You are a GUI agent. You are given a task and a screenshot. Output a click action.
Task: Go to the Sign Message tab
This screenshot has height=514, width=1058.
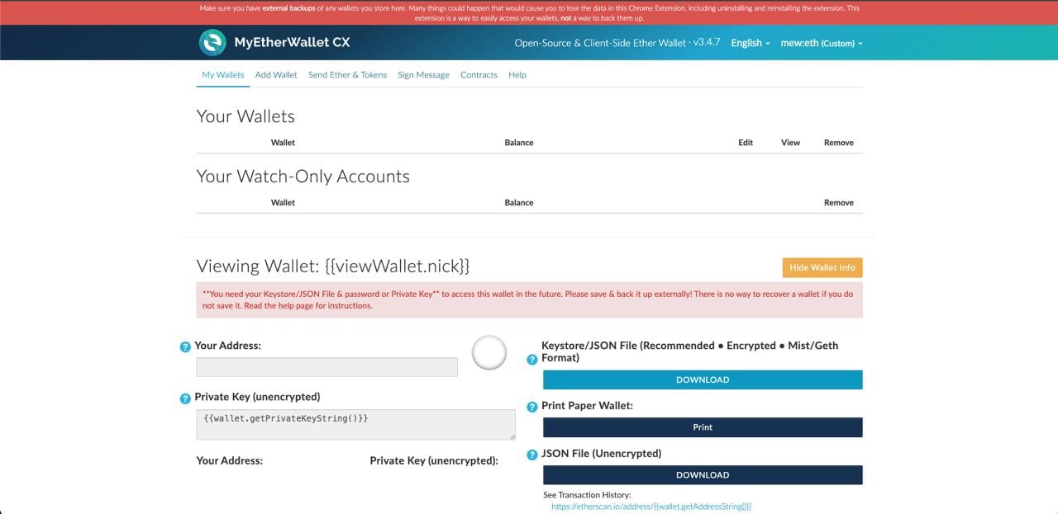click(x=423, y=74)
